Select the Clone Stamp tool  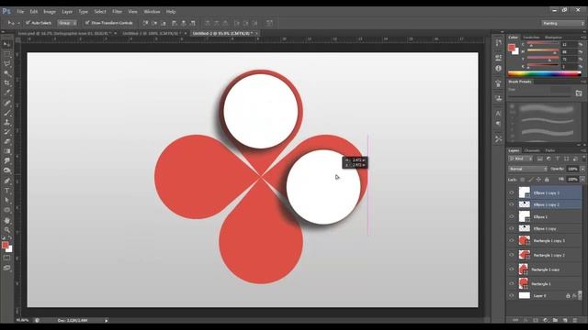click(6, 122)
